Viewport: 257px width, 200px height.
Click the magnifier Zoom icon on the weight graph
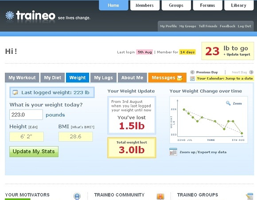[x=228, y=103]
